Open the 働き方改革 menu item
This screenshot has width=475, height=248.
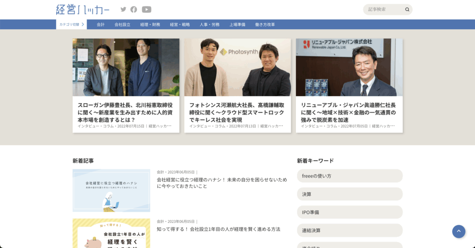point(265,25)
